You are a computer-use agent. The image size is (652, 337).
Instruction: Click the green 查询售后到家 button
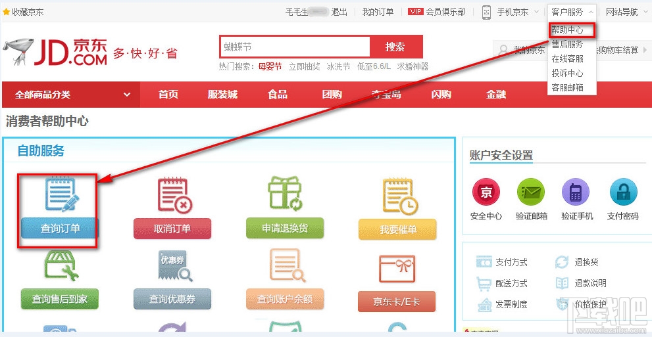tap(60, 299)
